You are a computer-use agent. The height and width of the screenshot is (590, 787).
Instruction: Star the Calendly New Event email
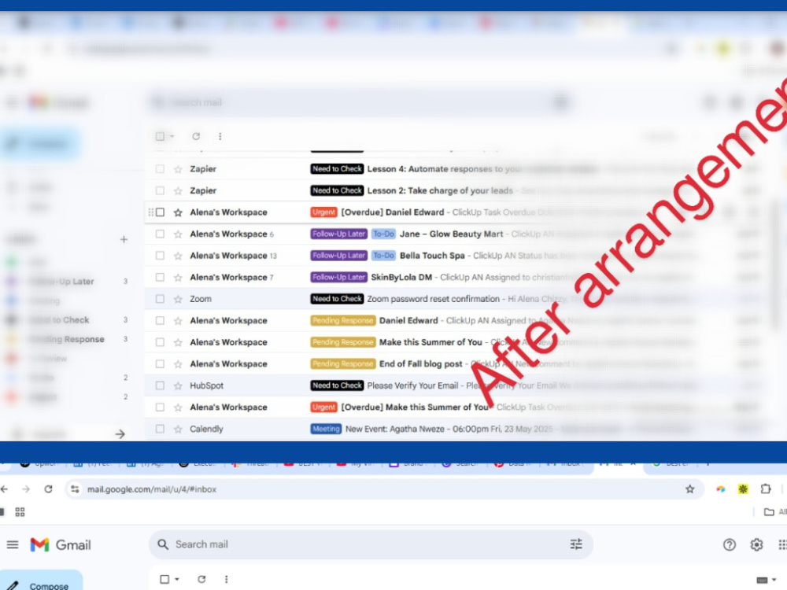(178, 429)
